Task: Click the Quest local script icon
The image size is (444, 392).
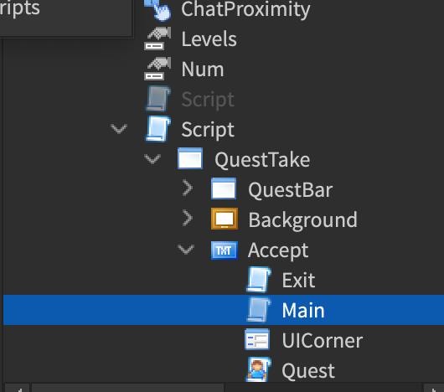Action: tap(259, 369)
